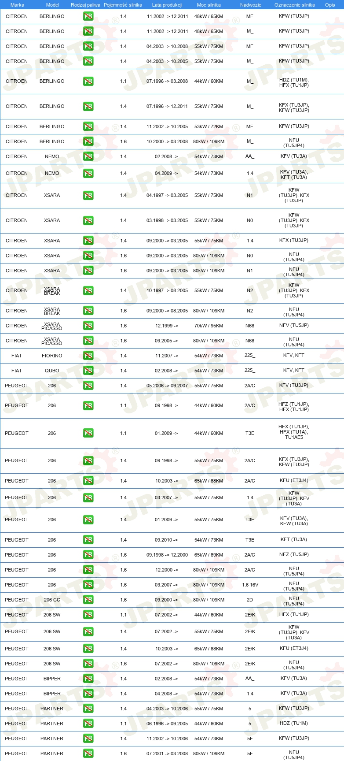Viewport: 344px width, 761px height.
Task: Click fuel icon in Xsara Break 1.4 row
Action: coord(88,290)
